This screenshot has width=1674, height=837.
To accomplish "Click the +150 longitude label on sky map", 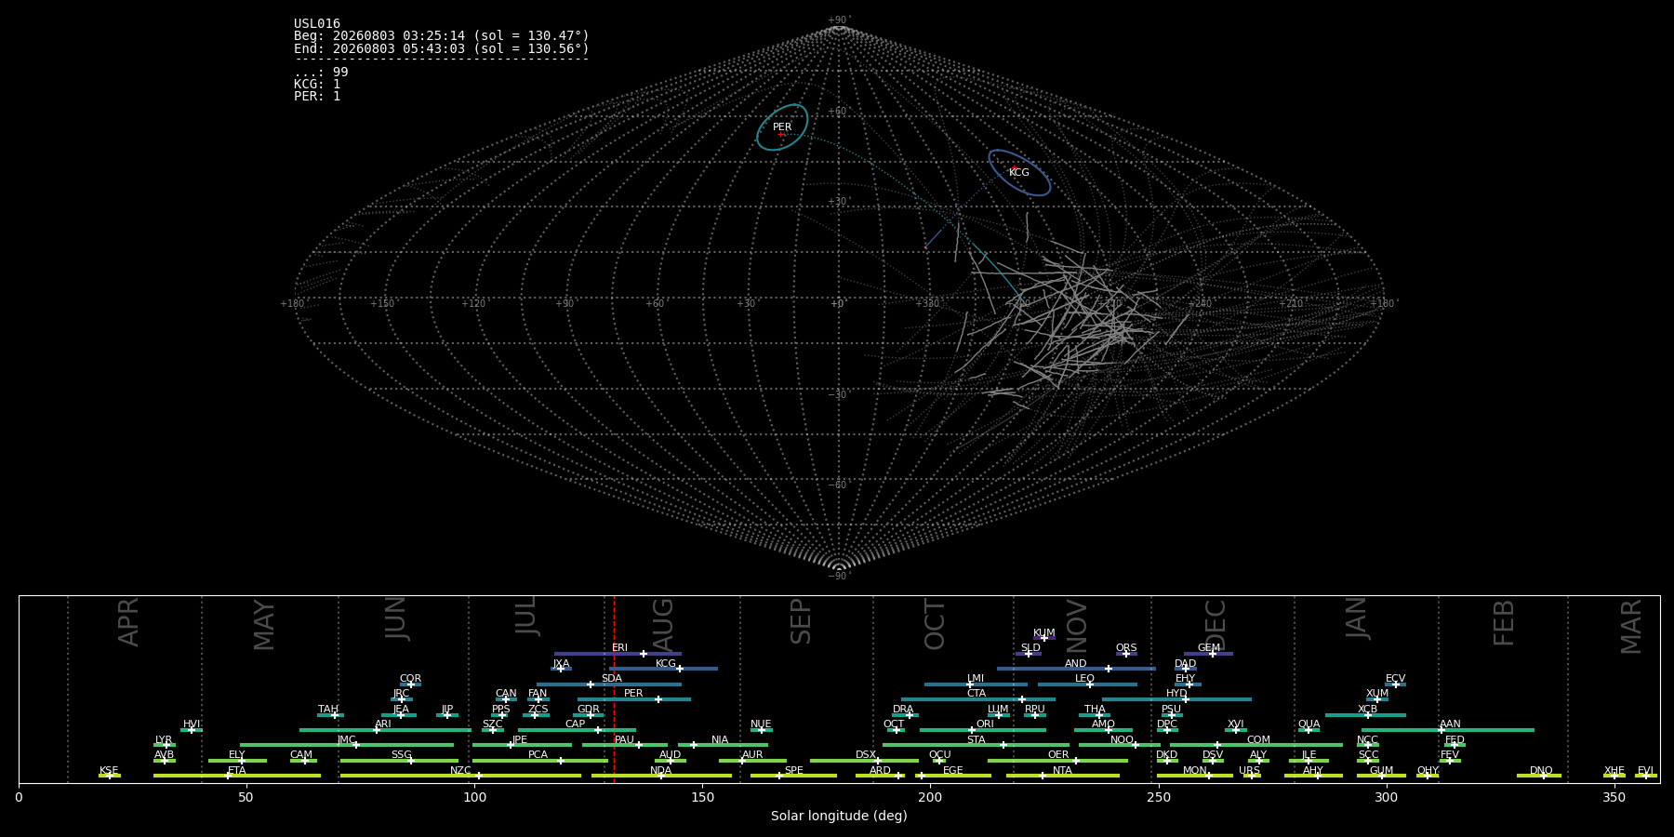I will click(382, 304).
